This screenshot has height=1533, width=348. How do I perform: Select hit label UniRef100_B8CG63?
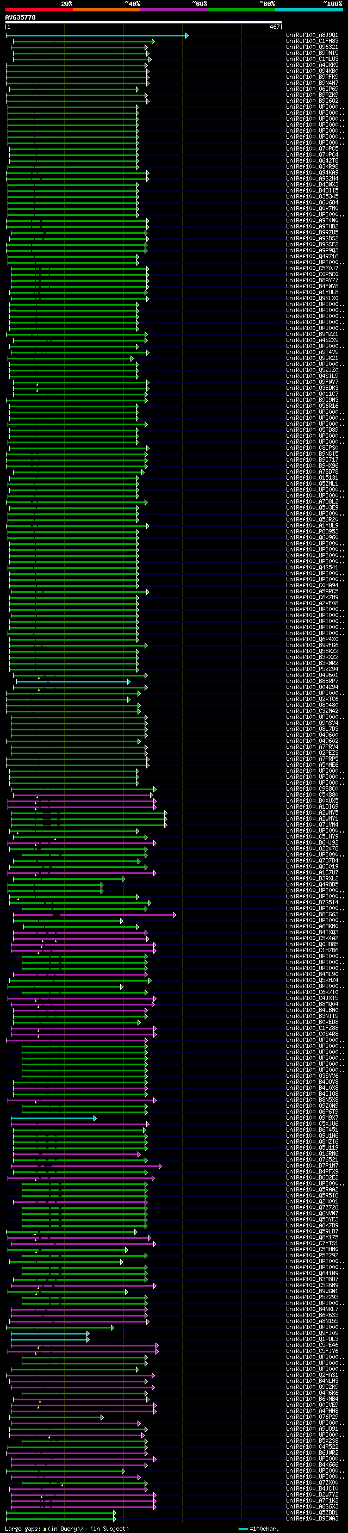tap(312, 914)
